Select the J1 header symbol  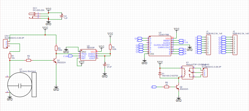coord(208,45)
